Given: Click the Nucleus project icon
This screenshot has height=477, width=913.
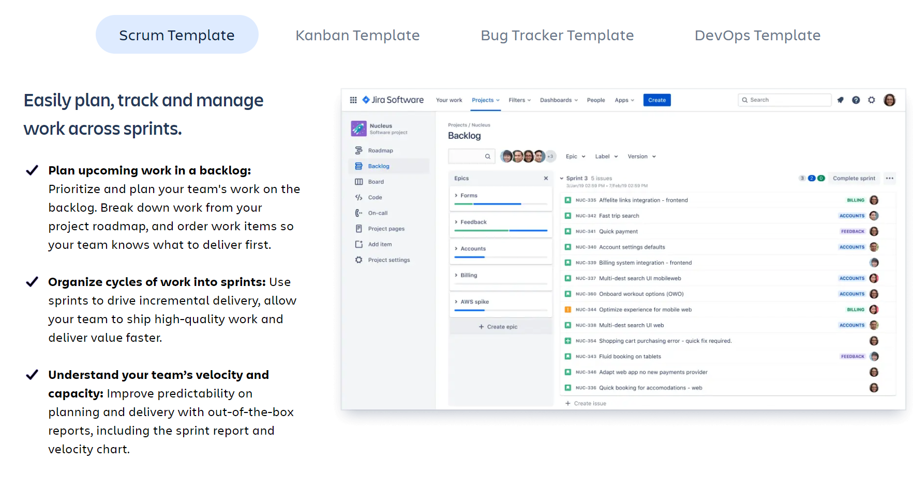Looking at the screenshot, I should (x=358, y=129).
